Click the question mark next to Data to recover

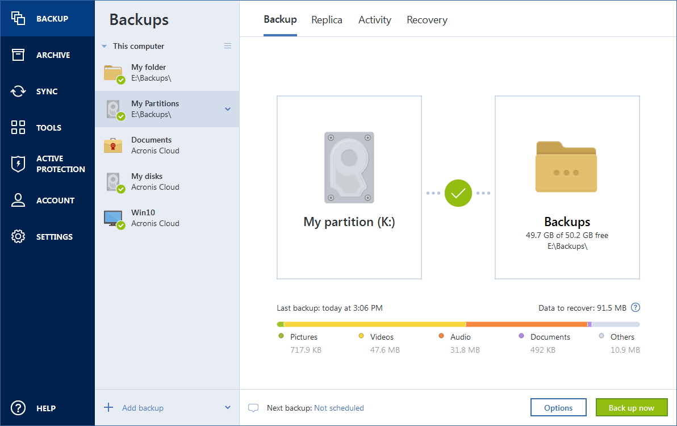tap(636, 307)
